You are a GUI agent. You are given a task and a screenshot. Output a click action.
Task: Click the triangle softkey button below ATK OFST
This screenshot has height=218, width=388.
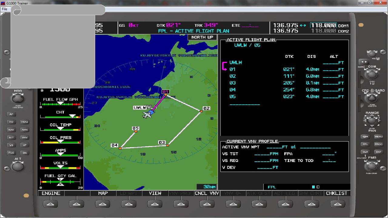pyautogui.click(x=259, y=204)
